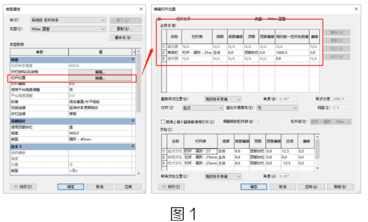Viewport: 368px width, 222px height.
Task: Click the << 预览 button in Type Properties
Action: tap(23, 186)
